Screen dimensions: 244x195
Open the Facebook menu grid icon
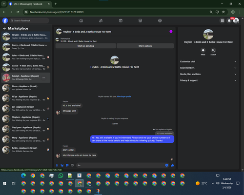(x=222, y=20)
